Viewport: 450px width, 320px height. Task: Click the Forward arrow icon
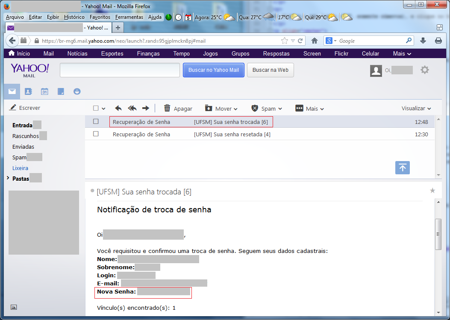146,108
